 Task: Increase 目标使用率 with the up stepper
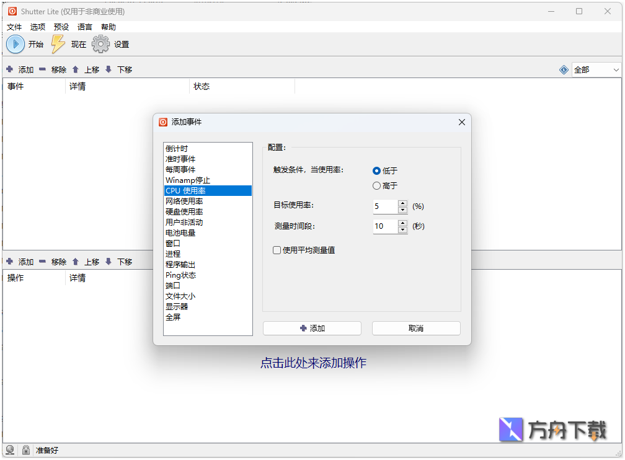pyautogui.click(x=403, y=203)
